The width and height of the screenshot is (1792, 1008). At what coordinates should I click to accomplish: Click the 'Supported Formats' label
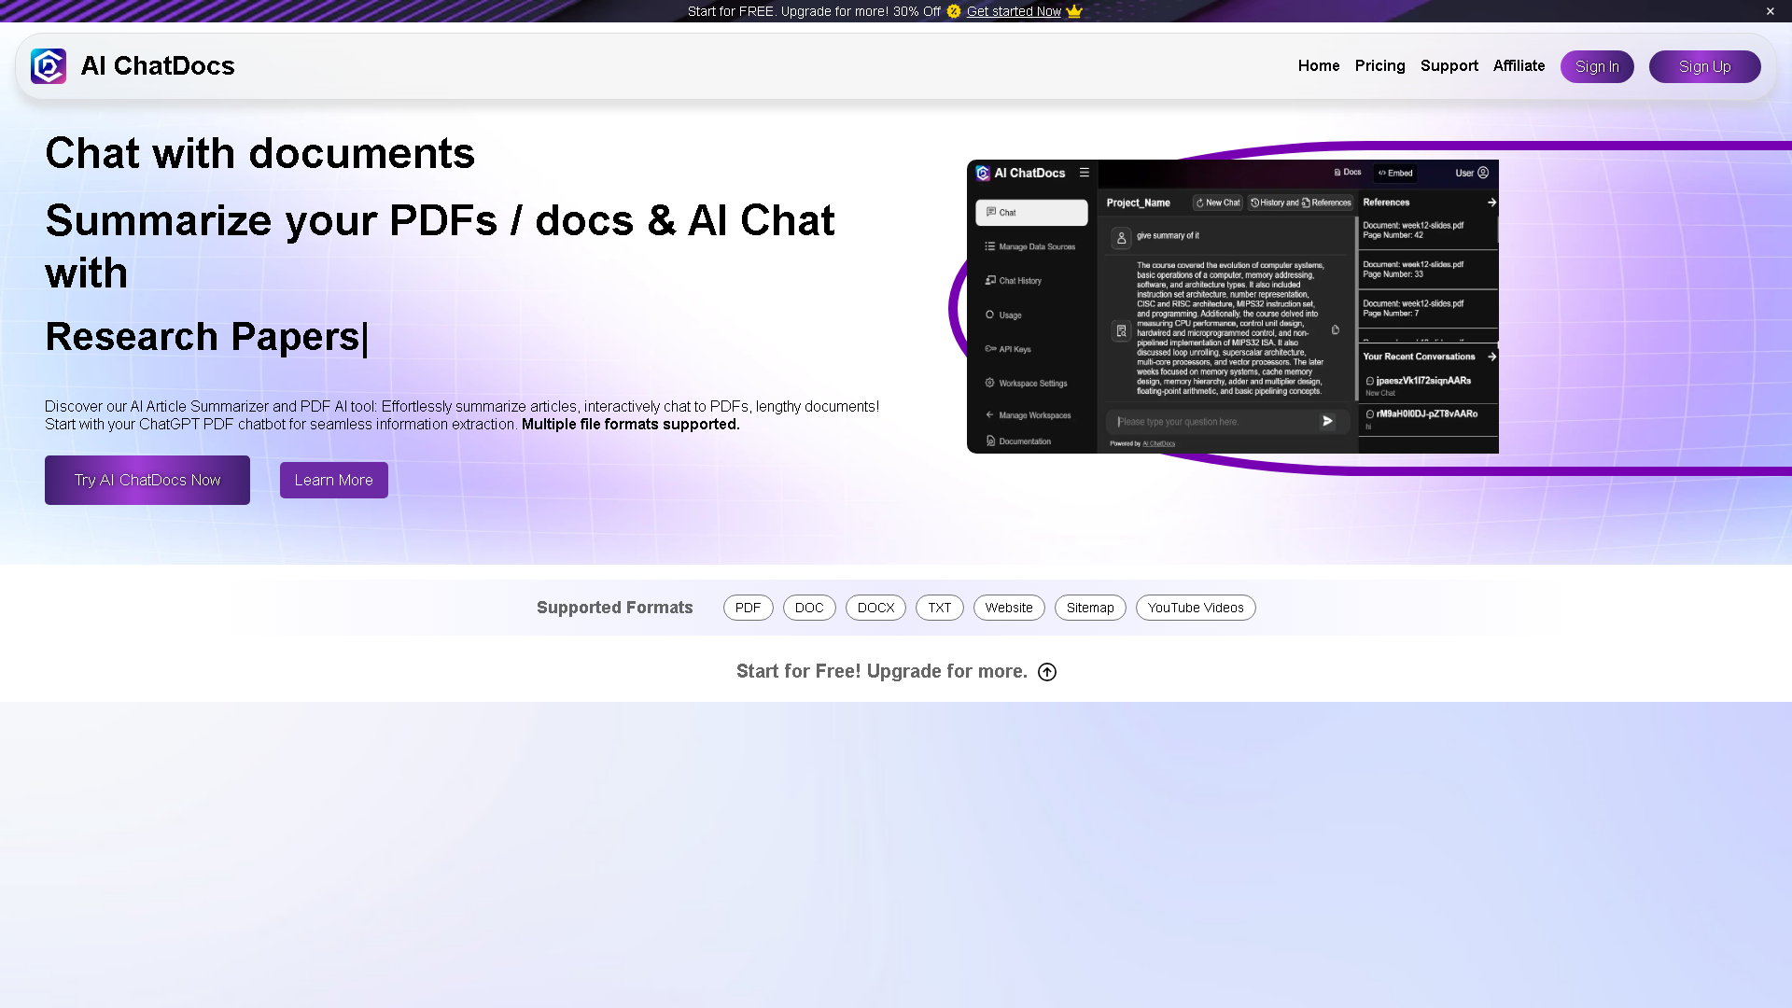pyautogui.click(x=614, y=608)
